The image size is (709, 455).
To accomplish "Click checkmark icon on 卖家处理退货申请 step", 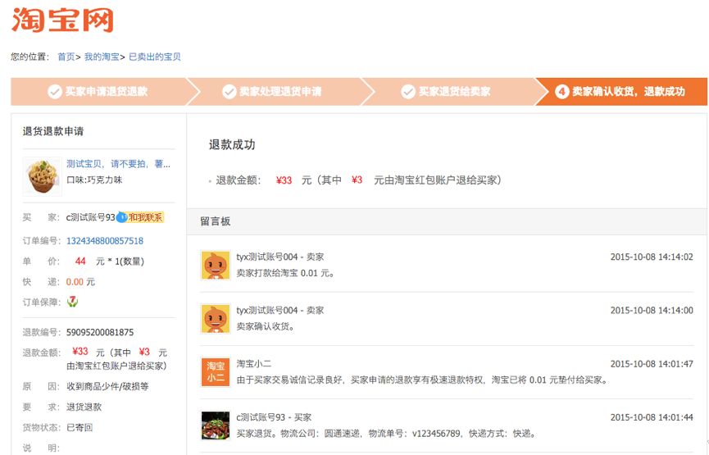I will pyautogui.click(x=230, y=91).
